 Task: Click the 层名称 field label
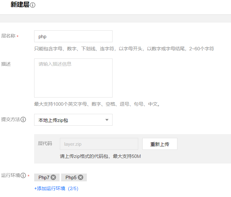pyautogui.click(x=8, y=36)
